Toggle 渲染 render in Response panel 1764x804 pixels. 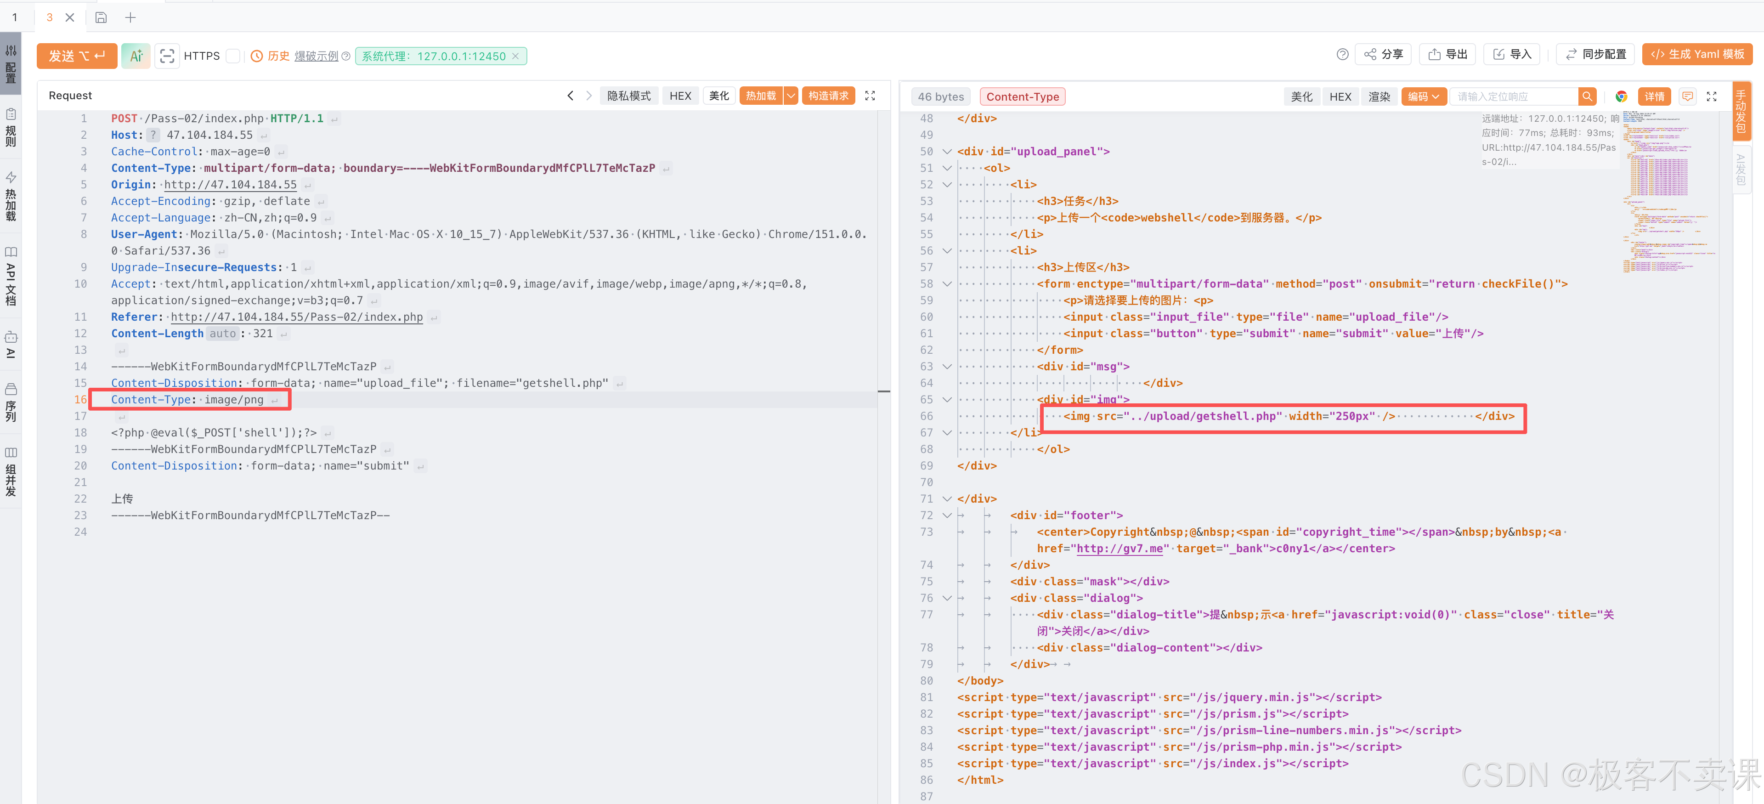tap(1379, 96)
